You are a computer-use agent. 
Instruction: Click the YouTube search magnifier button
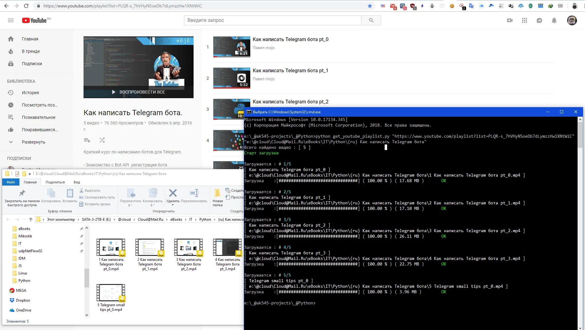(371, 20)
